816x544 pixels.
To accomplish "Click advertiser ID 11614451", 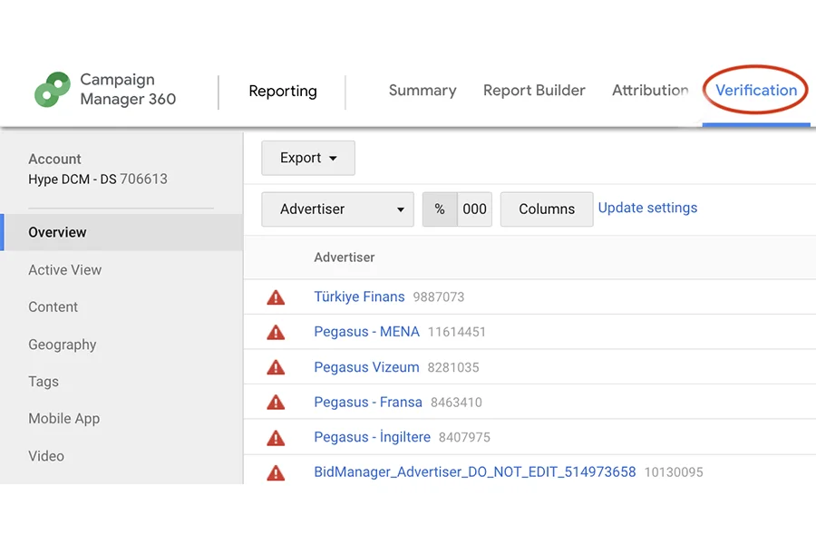I will [x=456, y=332].
